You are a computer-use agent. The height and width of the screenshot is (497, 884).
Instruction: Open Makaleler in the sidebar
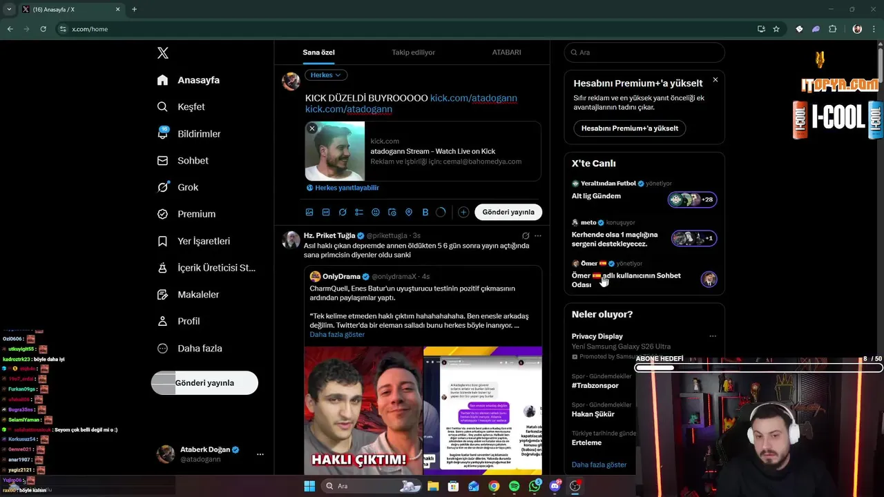pyautogui.click(x=189, y=294)
